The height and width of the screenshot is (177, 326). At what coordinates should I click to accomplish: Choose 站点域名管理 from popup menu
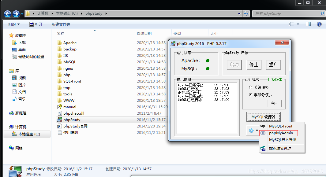pyautogui.click(x=282, y=148)
